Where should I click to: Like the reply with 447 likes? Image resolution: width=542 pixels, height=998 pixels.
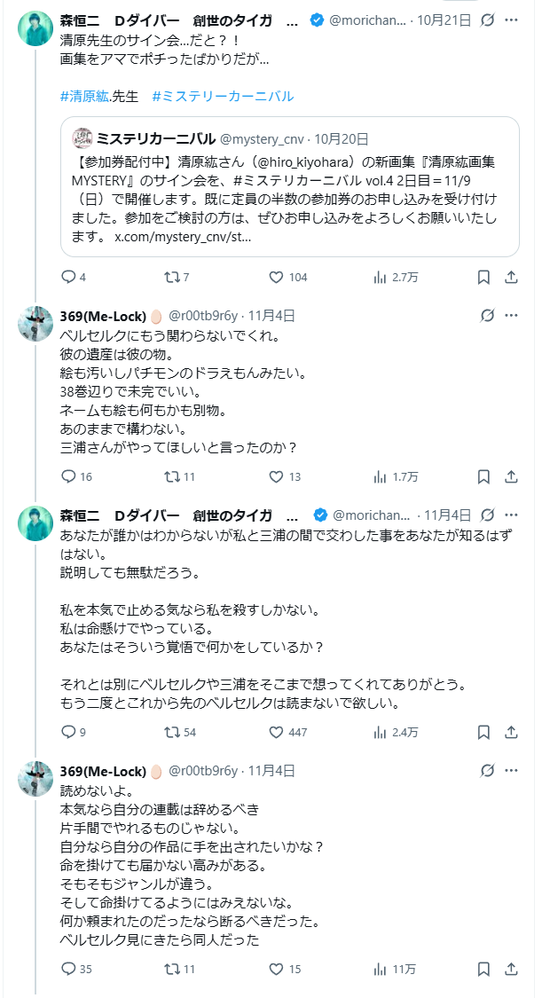[276, 732]
